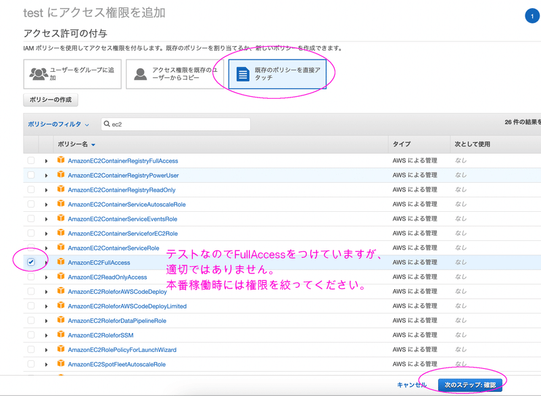This screenshot has height=396, width=541.
Task: Sort the list by the ポリシー名 column header
Action: 76,144
